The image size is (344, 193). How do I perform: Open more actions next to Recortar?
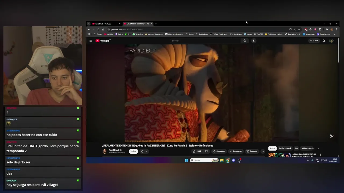pos(263,151)
